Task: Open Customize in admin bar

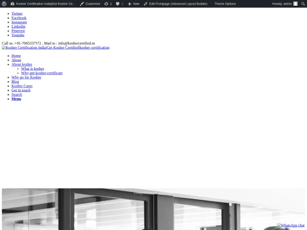Action: 90,4
